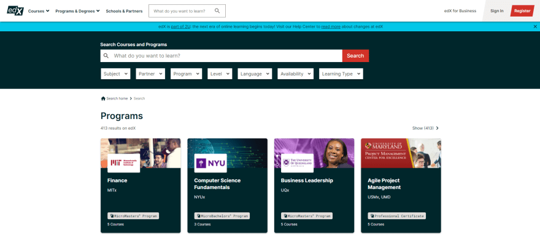Image resolution: width=540 pixels, height=240 pixels.
Task: Open the Business Leadership UQx card
Action: [x=314, y=185]
